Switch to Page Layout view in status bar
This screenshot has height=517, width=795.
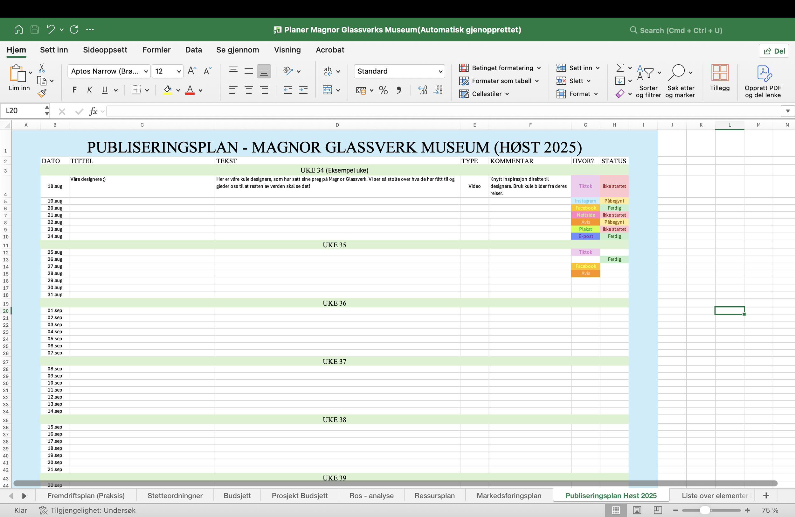coord(637,510)
